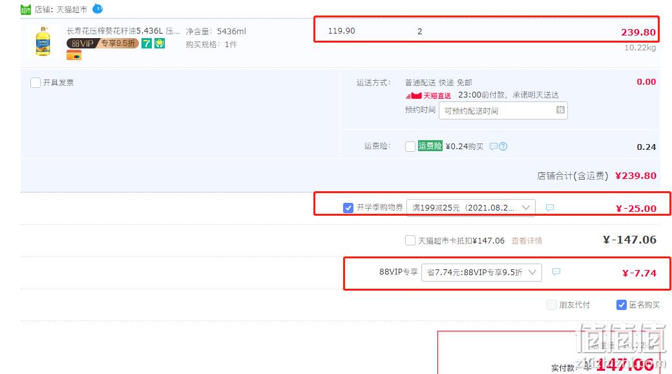Viewport: 672px width, 374px height.
Task: Click the question mark help icon for 运费险
Action: (503, 147)
